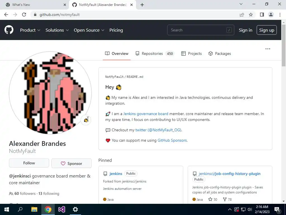Click the network tray icon
This screenshot has width=286, height=215.
tap(243, 209)
